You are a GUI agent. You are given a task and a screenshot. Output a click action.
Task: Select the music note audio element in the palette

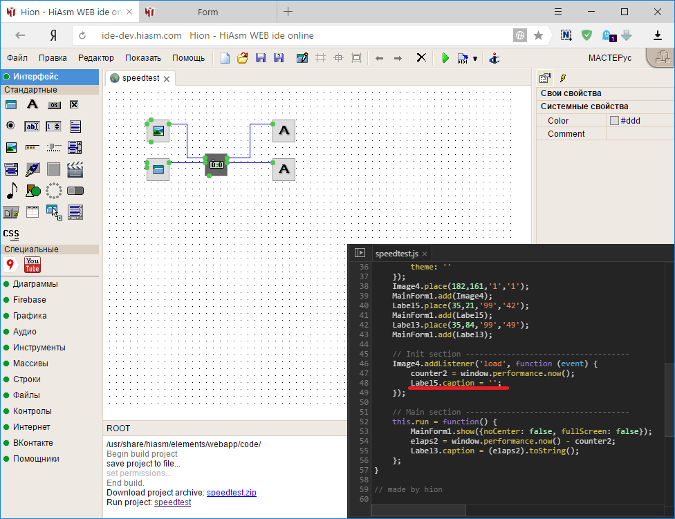12,191
